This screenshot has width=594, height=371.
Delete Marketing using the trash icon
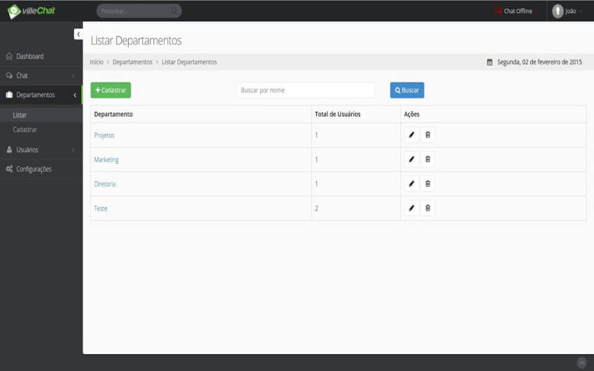tap(428, 160)
